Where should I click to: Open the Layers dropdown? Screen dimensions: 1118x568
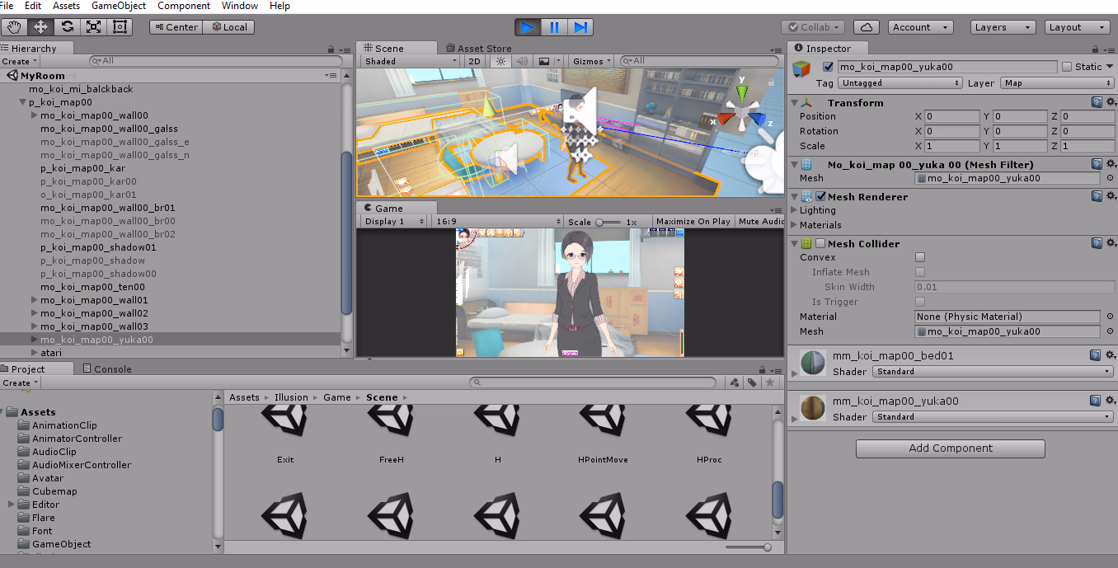(x=1002, y=27)
